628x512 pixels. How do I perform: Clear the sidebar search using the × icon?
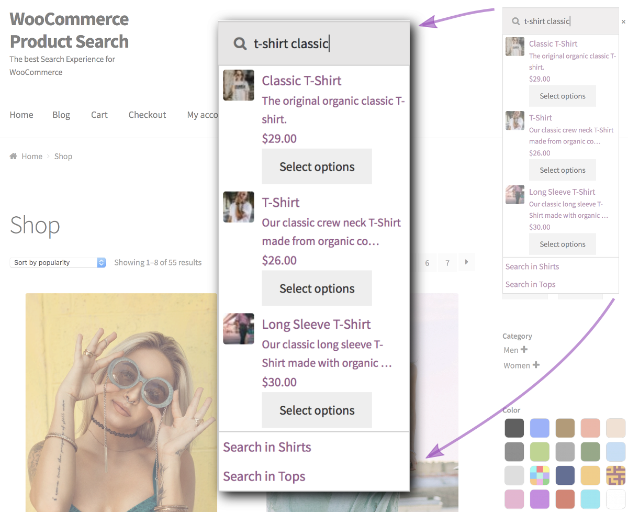point(624,21)
